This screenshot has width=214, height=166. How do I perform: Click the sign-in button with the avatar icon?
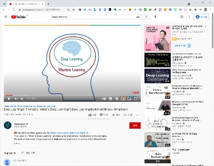coord(201,17)
